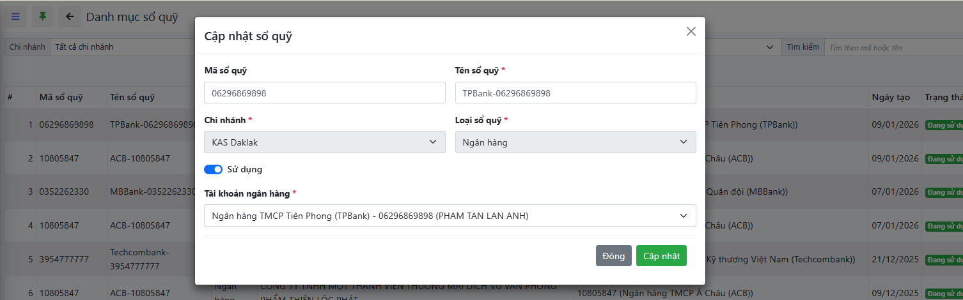The image size is (963, 300).
Task: Click the Đóng button
Action: pyautogui.click(x=613, y=256)
